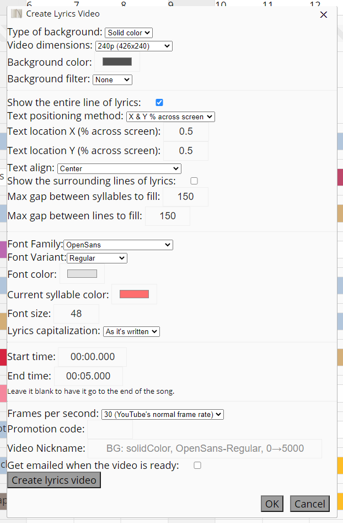Click the dialog icon in the title bar
Viewport: 343px width, 523px height.
click(x=17, y=14)
